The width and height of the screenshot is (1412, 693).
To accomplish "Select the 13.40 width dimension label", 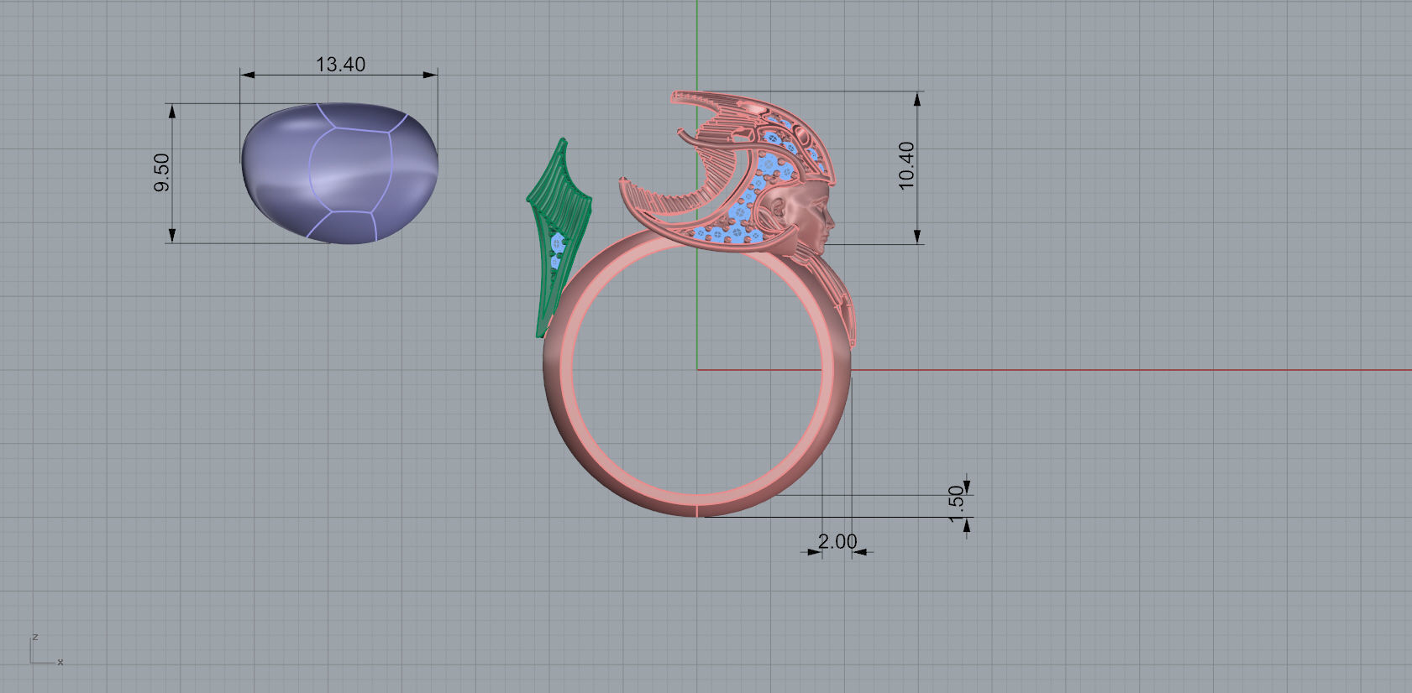I will point(340,65).
